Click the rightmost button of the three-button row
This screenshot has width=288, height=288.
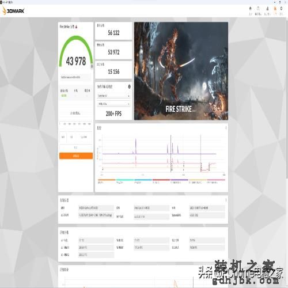tap(84, 137)
